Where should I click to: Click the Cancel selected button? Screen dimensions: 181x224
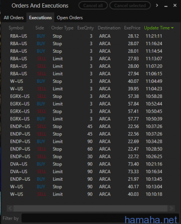130,6
